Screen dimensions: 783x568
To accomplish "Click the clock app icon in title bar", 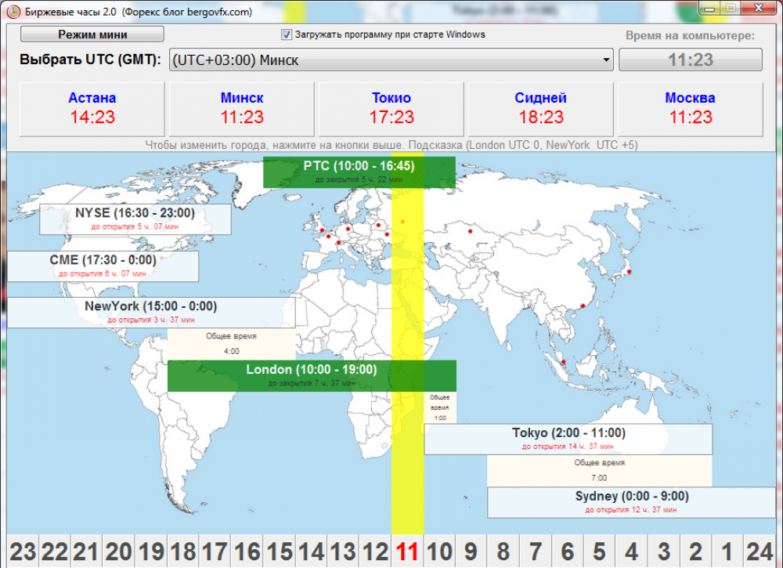I will [x=13, y=11].
